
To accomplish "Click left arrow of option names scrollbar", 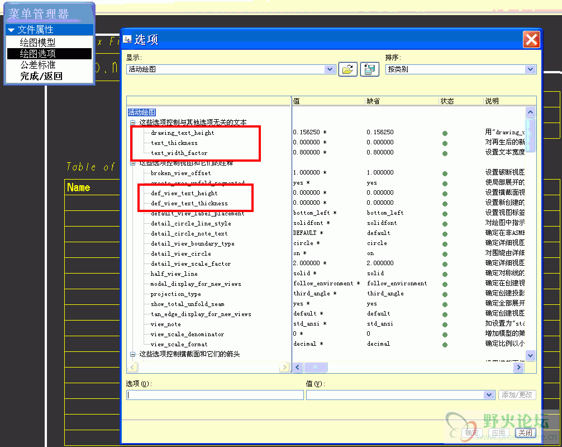I will pos(132,368).
